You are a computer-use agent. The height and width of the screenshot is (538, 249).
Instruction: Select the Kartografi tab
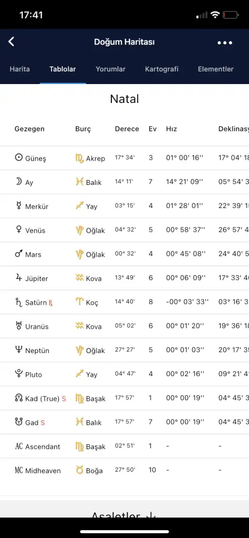pyautogui.click(x=162, y=69)
